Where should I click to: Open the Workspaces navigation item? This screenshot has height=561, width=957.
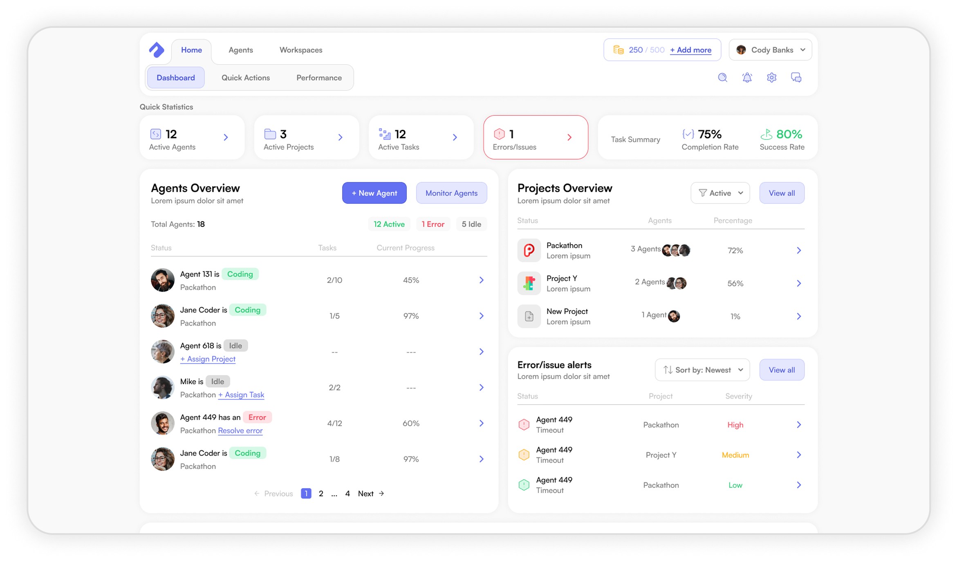(300, 49)
